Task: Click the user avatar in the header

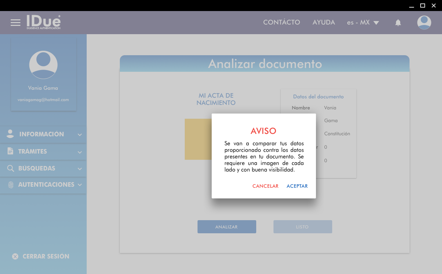Action: tap(424, 22)
